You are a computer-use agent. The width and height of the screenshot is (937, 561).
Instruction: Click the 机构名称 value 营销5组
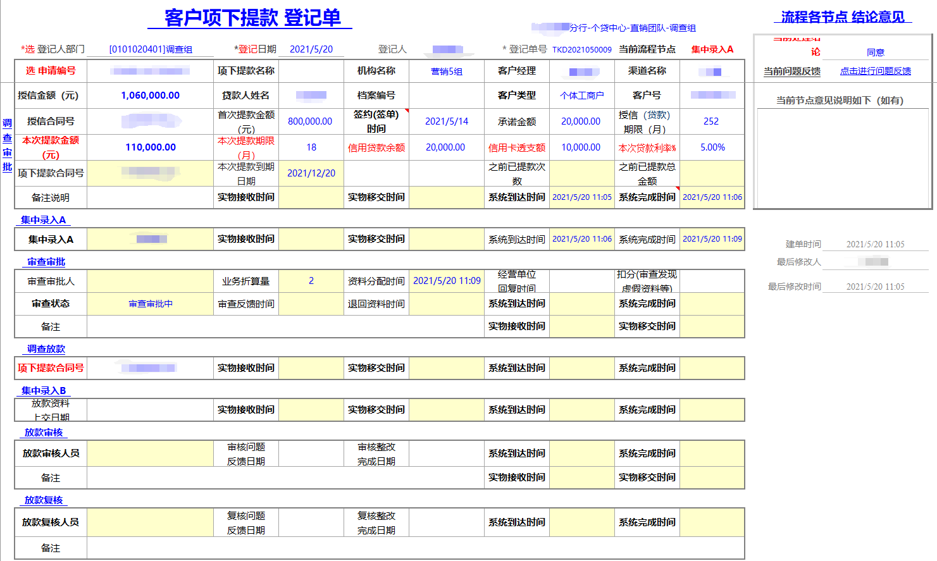point(447,71)
